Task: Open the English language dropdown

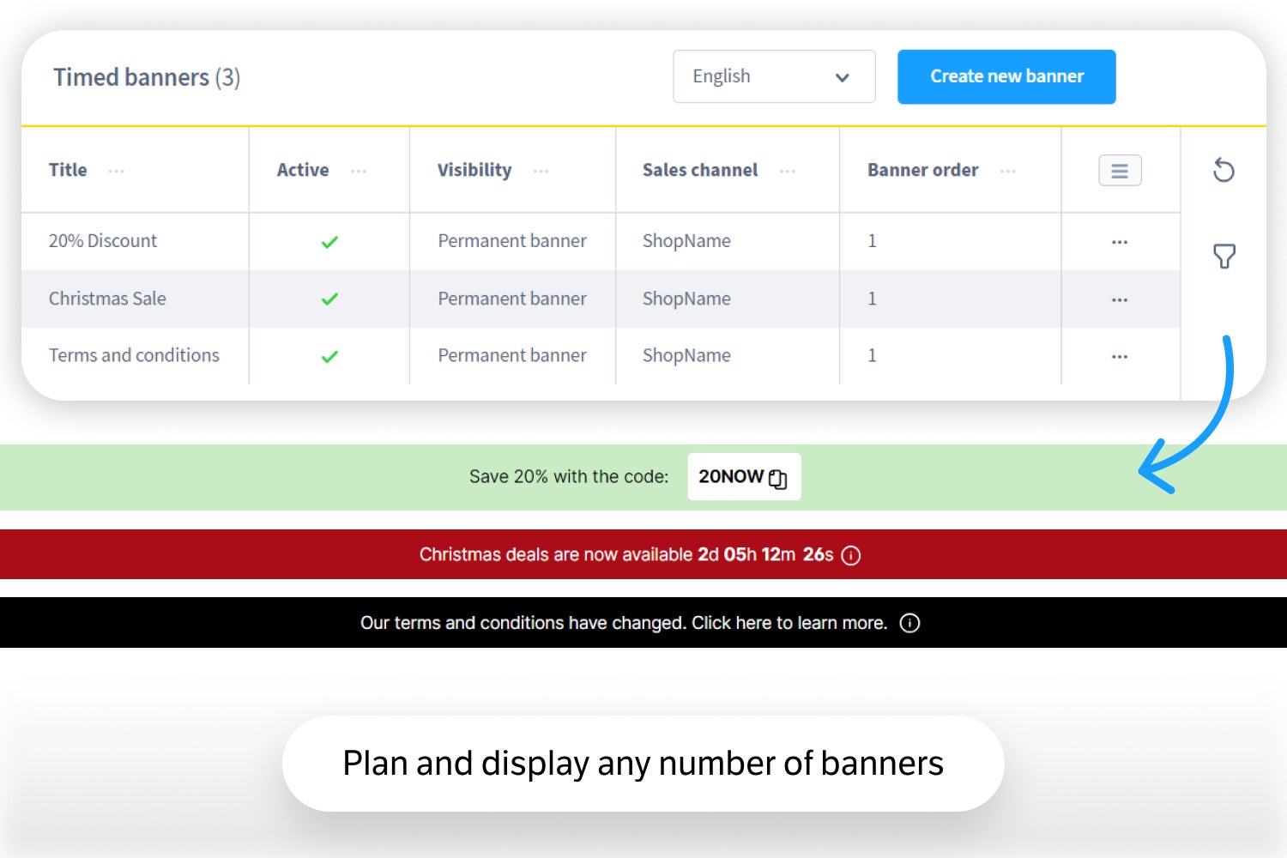Action: point(774,76)
